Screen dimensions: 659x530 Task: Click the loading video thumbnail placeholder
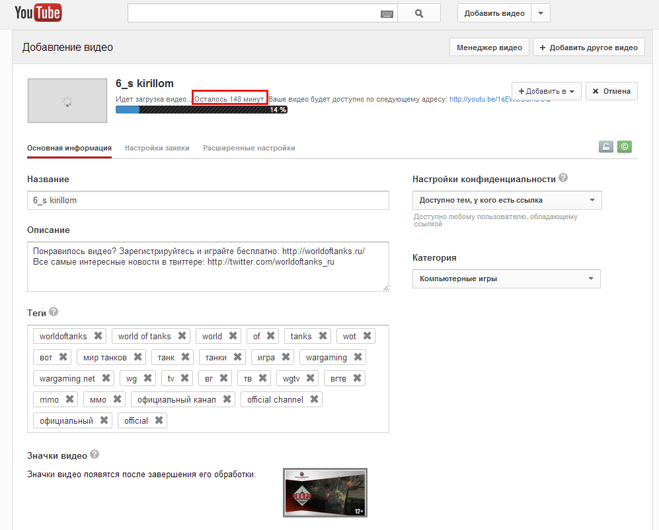point(67,101)
